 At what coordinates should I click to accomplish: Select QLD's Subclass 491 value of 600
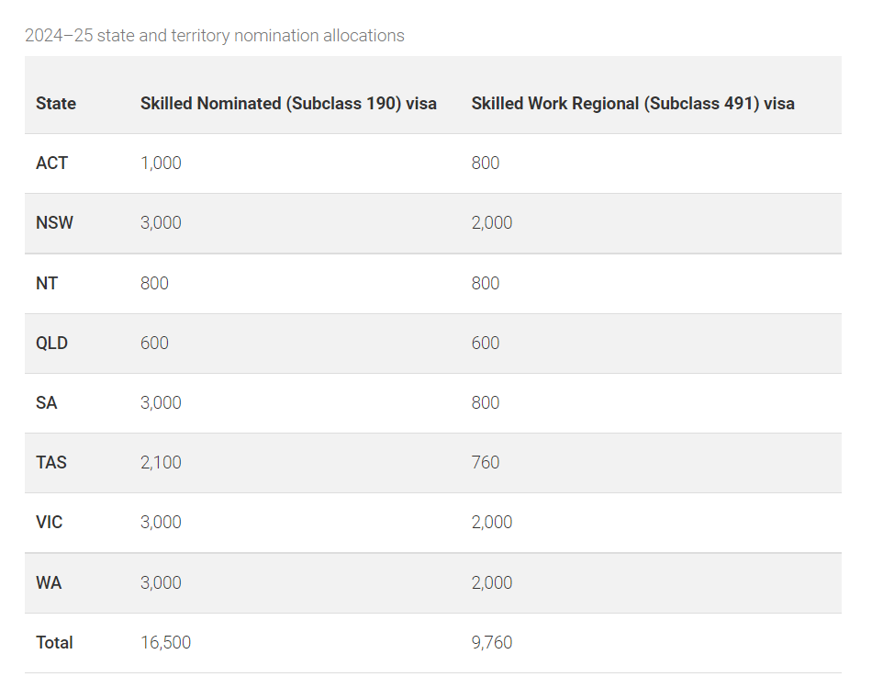[x=486, y=344]
